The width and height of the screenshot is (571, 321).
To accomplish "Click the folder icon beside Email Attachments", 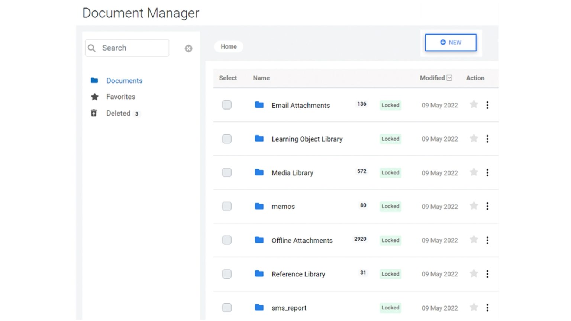I will (259, 105).
